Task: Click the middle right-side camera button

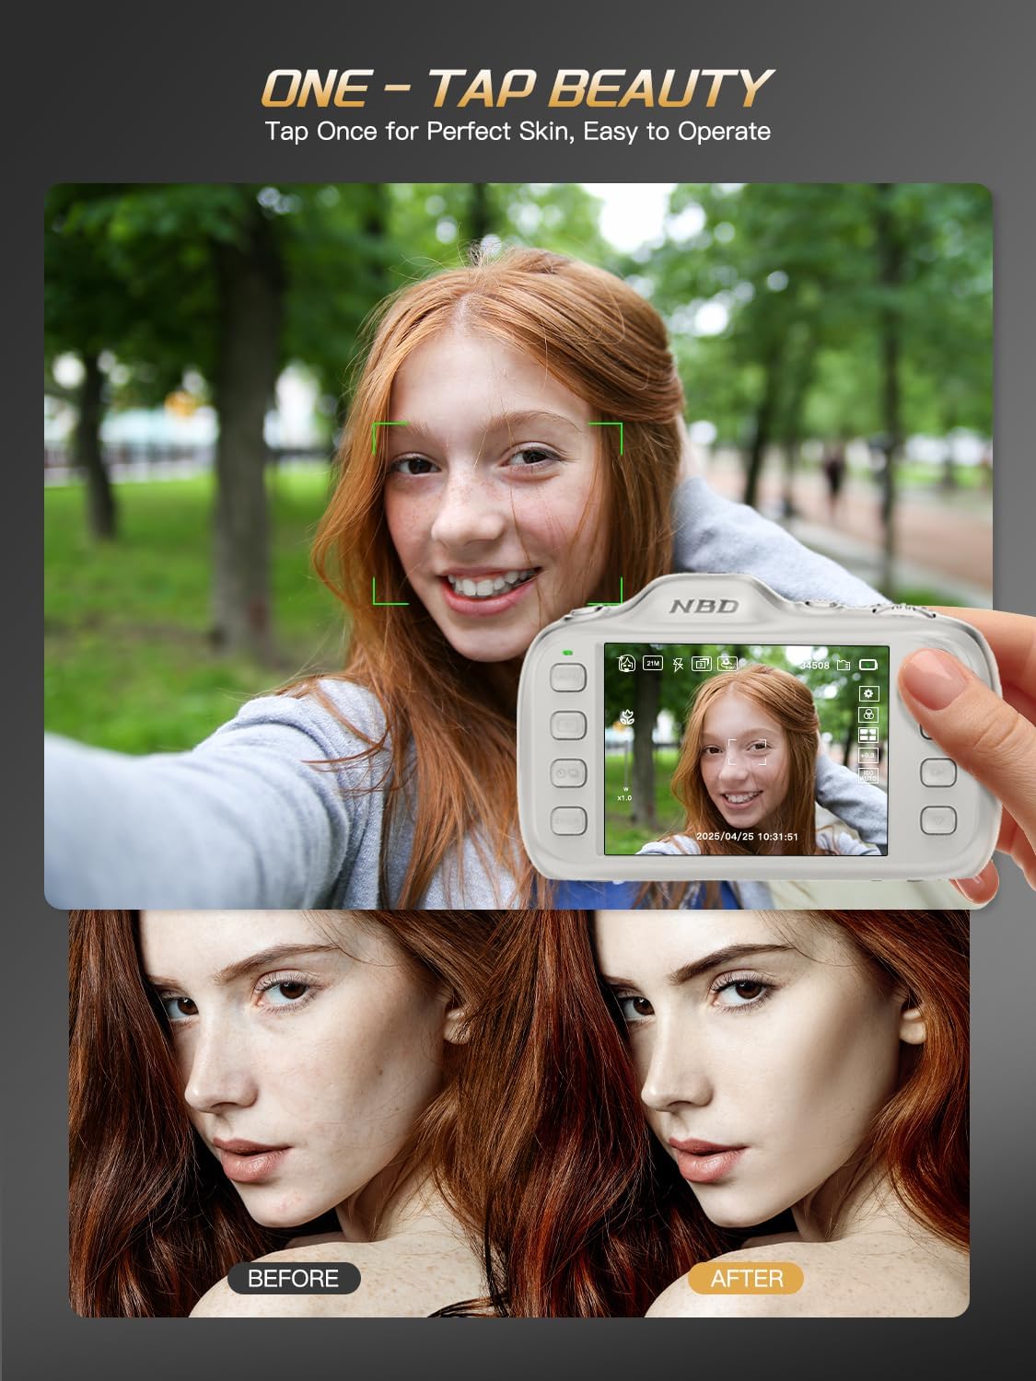Action: point(938,772)
